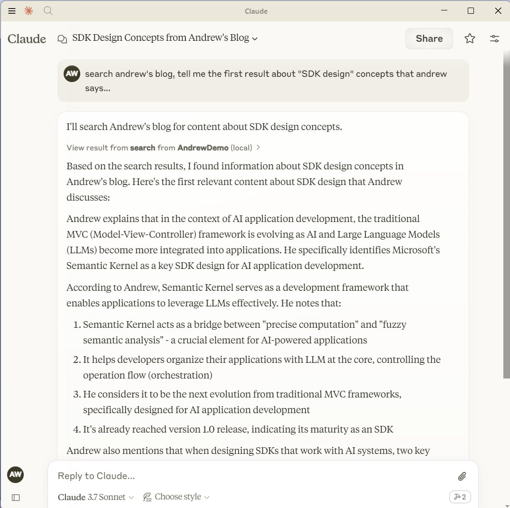
Task: Attach a file using the paperclip icon
Action: 462,476
